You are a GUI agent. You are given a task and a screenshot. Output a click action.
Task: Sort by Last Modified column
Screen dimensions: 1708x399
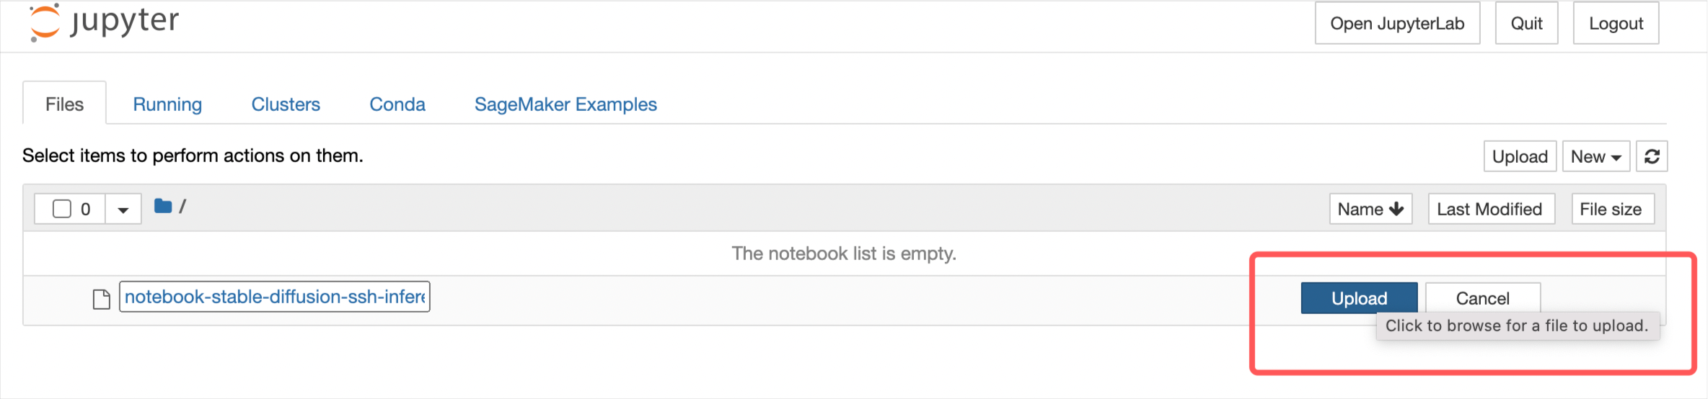click(x=1491, y=209)
